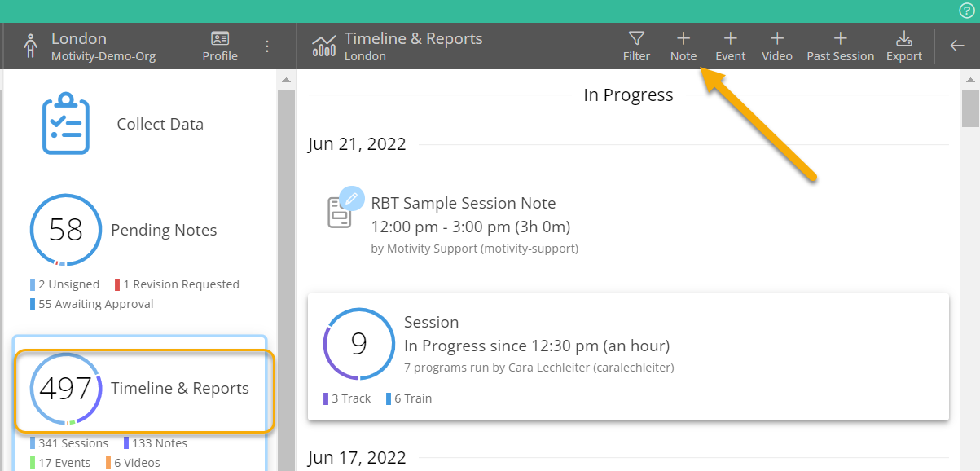Click the 497 timeline progress ring
Screen dimensions: 980x471
(x=65, y=389)
